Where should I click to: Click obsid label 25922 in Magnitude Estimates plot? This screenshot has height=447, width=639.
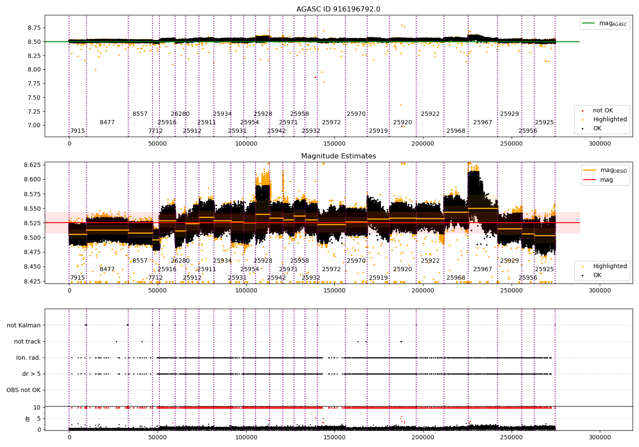pyautogui.click(x=430, y=261)
